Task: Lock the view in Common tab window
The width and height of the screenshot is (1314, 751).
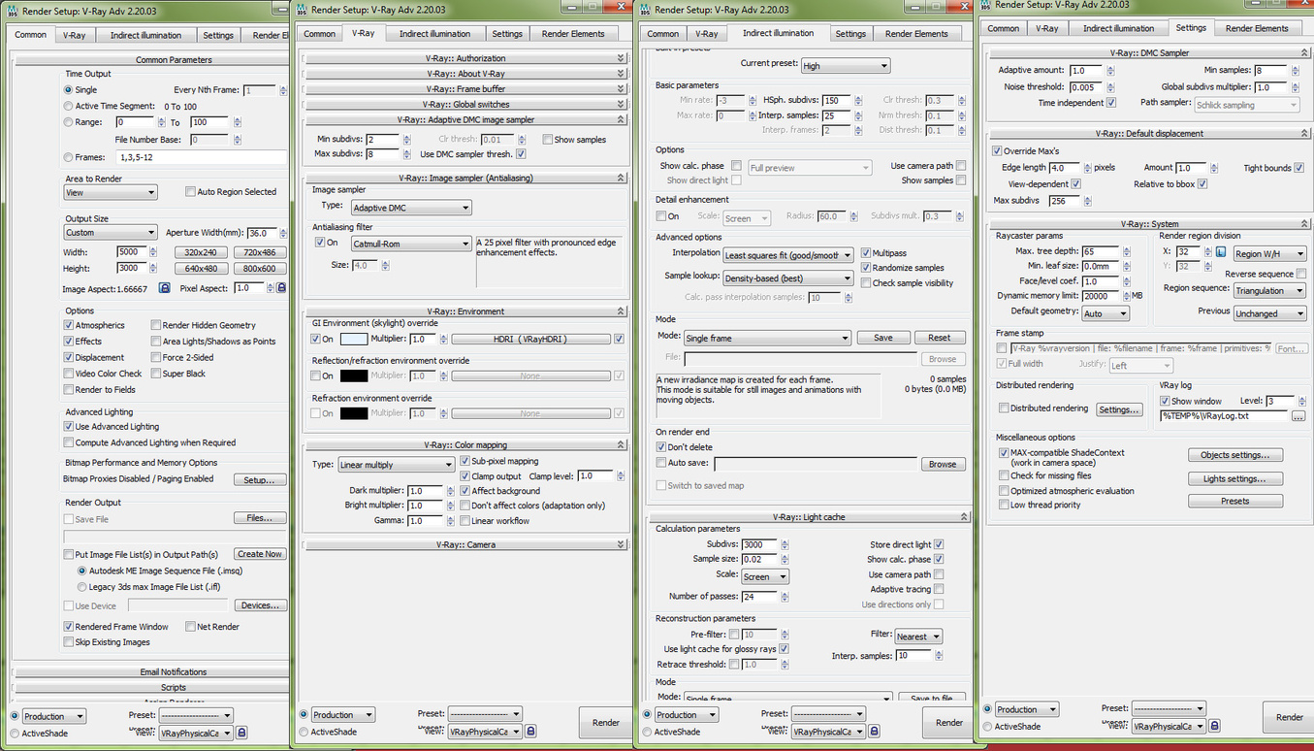Action: [241, 733]
